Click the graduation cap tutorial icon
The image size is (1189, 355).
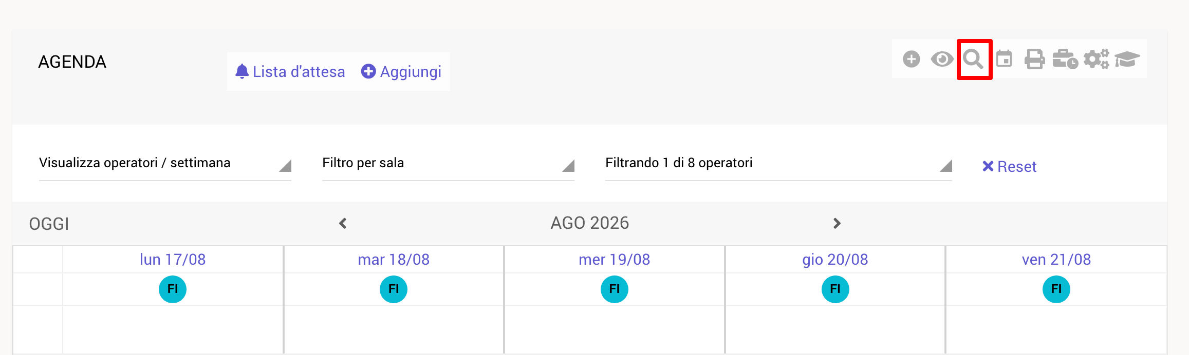click(x=1127, y=60)
